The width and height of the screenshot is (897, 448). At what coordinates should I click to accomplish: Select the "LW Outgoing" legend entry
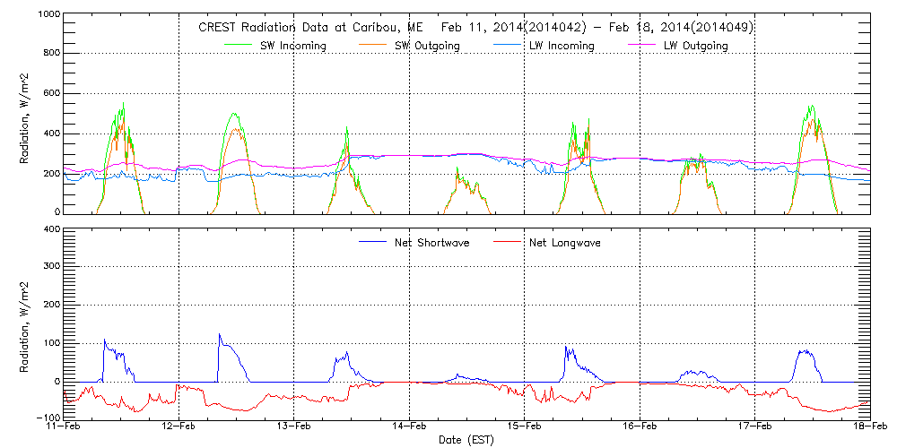pos(695,46)
